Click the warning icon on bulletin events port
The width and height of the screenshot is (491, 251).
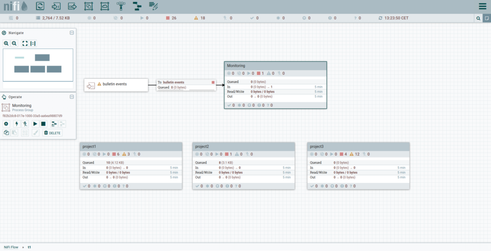[99, 84]
